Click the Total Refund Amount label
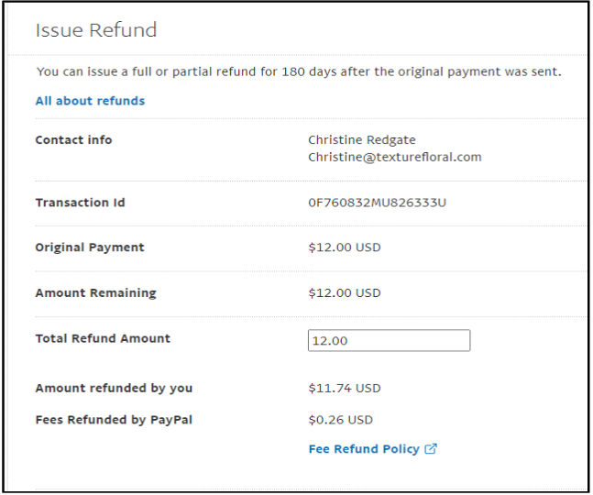 click(x=103, y=338)
